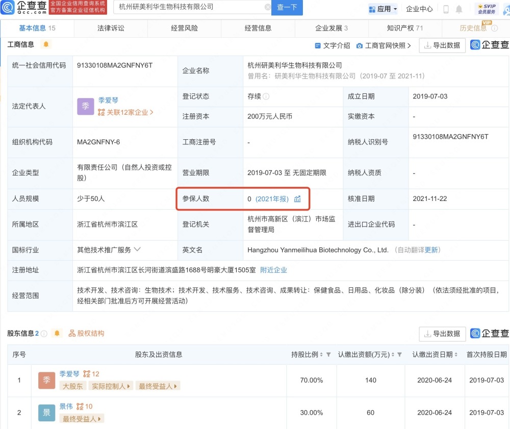This screenshot has height=429, width=510.
Task: Open SVIP 会员服务 badge
Action: (x=487, y=9)
